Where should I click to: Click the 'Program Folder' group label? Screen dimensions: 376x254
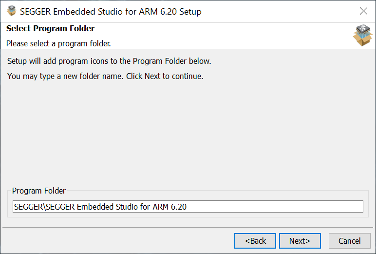[x=39, y=191]
